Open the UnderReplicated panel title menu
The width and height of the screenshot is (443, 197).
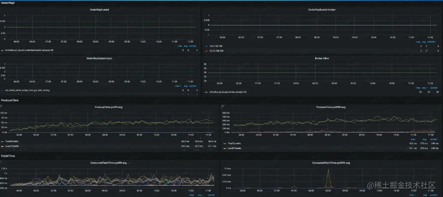point(99,9)
